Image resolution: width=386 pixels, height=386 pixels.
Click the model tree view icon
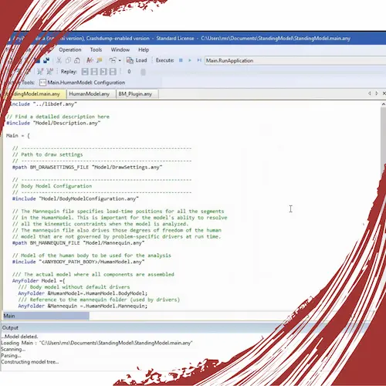[x=113, y=60]
